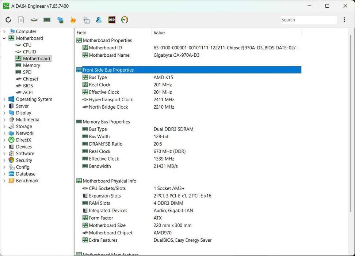Image resolution: width=355 pixels, height=256 pixels.
Task: Expand the Computer tree node
Action: coord(4,31)
